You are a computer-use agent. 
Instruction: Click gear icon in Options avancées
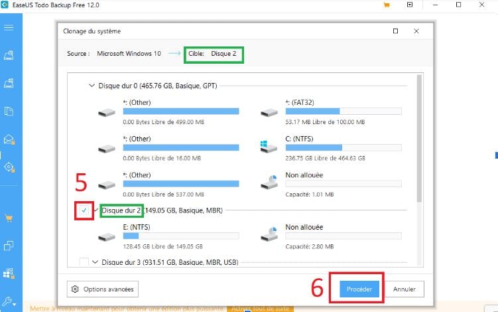[x=75, y=289]
